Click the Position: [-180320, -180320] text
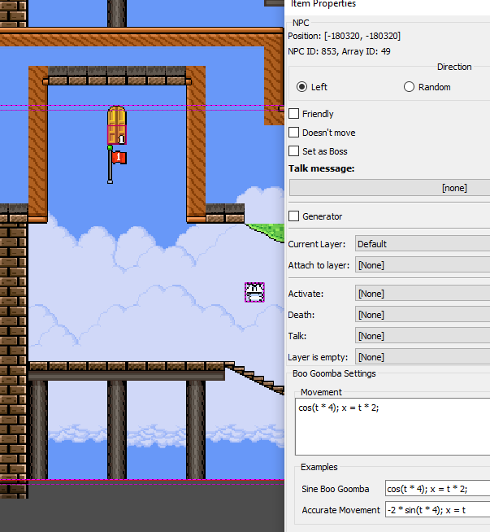This screenshot has width=490, height=532. (344, 36)
